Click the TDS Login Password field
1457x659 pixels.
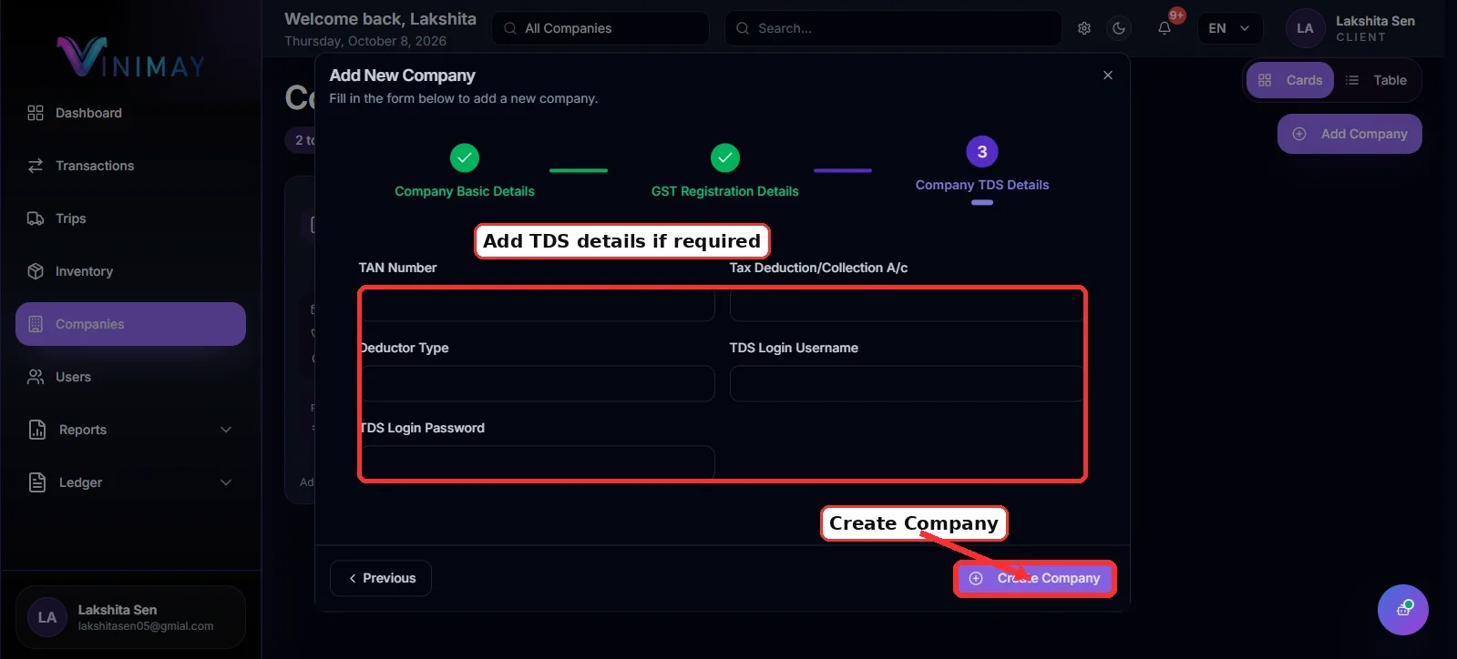click(537, 463)
